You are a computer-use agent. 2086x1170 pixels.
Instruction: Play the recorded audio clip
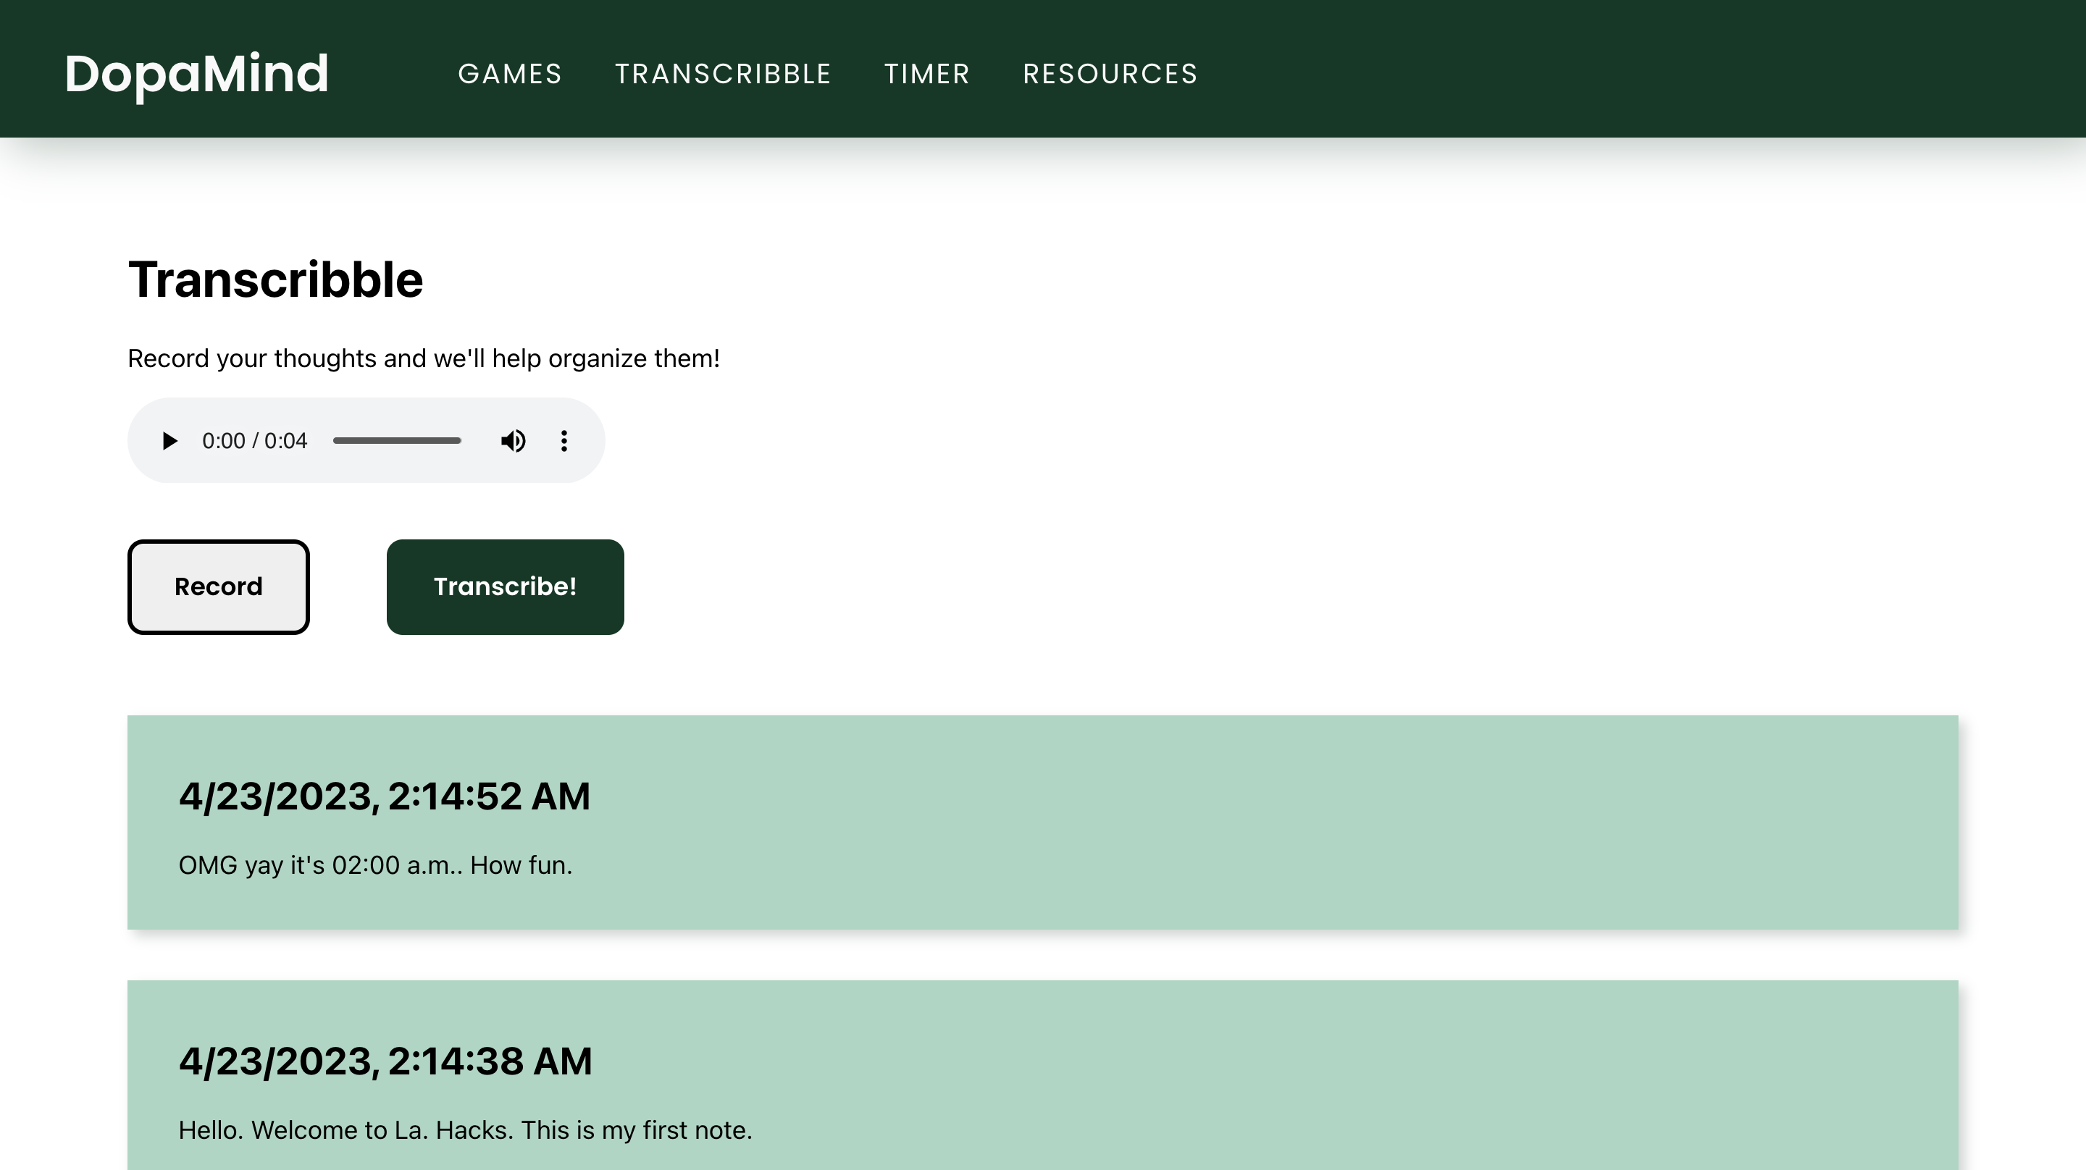coord(169,441)
